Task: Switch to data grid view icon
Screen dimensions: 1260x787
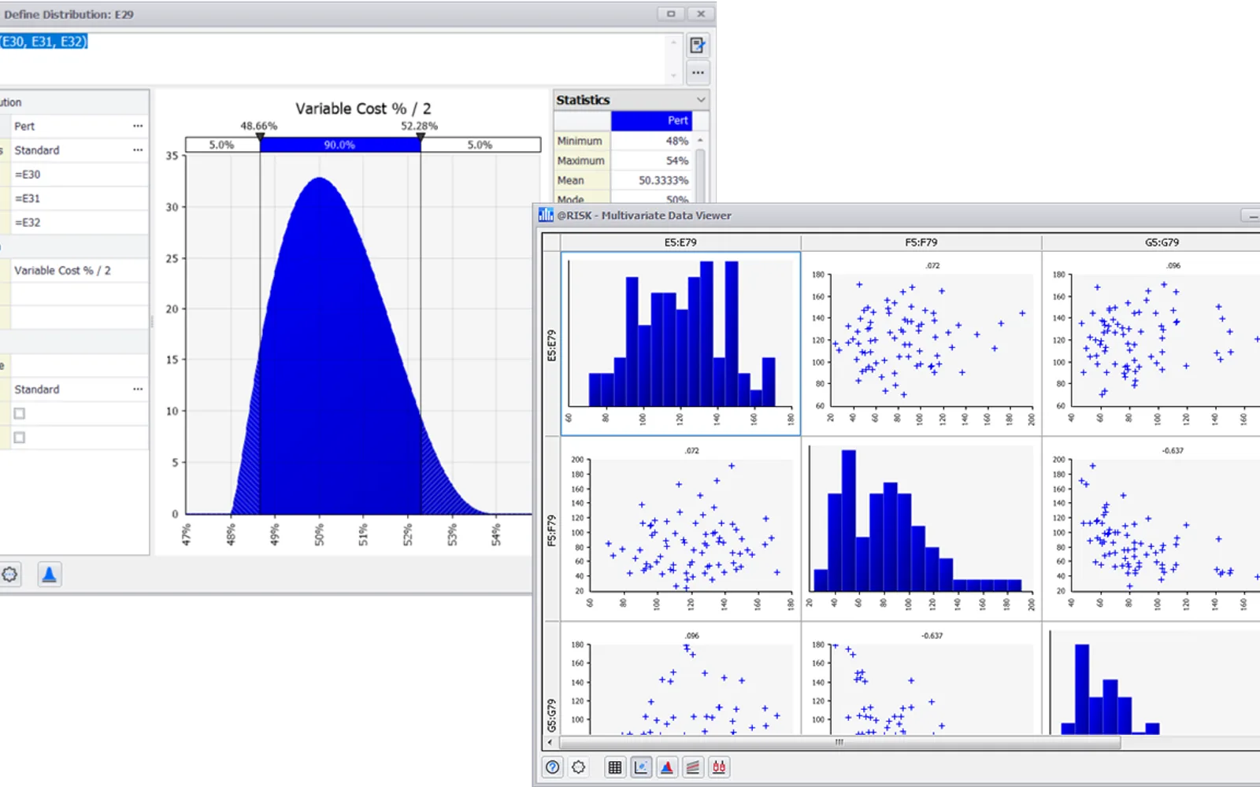Action: (615, 767)
